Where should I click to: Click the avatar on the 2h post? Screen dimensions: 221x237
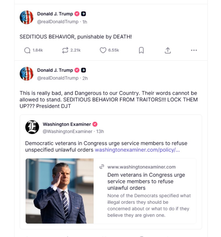[26, 74]
